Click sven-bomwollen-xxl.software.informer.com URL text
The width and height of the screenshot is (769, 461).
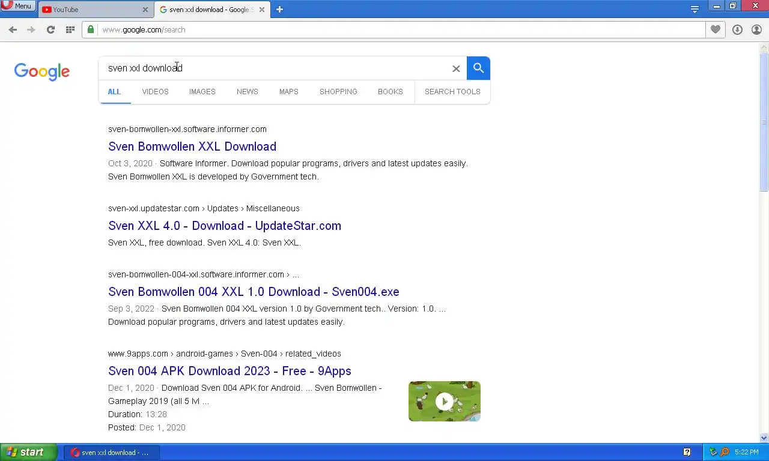click(x=187, y=129)
